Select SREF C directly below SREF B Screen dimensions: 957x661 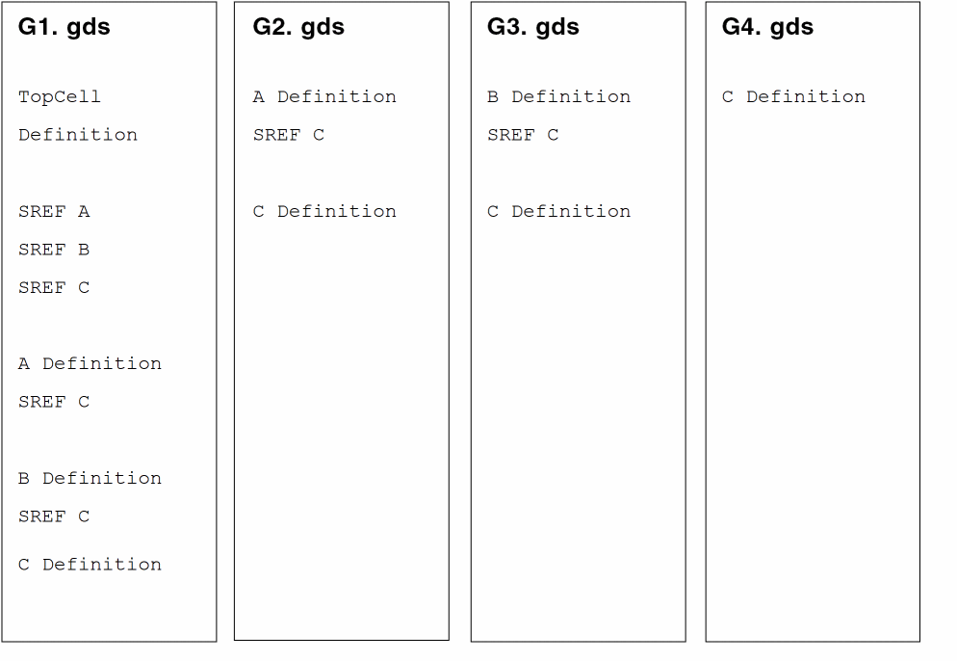(54, 287)
